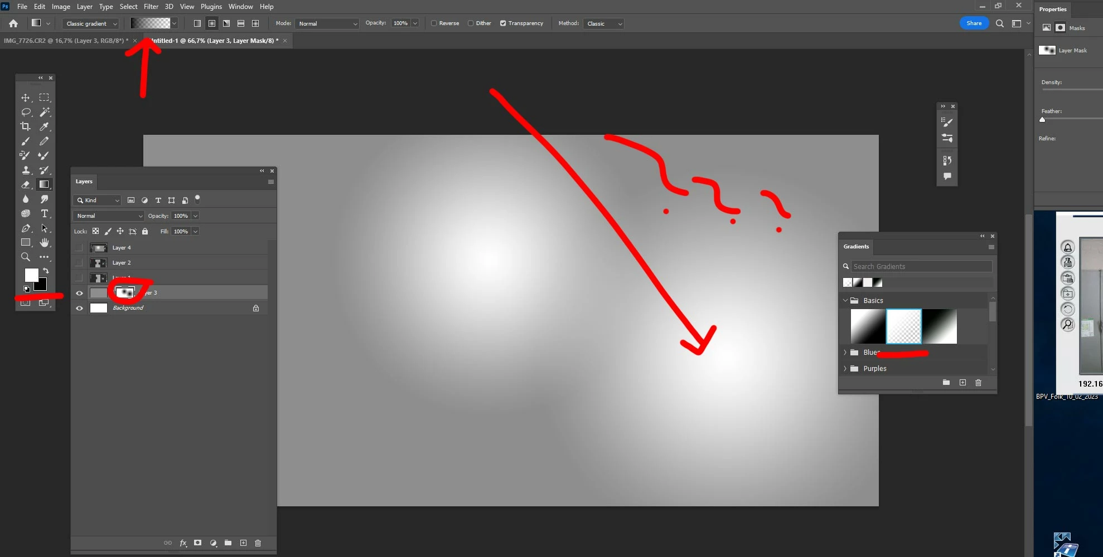Screen dimensions: 1103x557
Task: Expand the Blues gradient folder
Action: [x=845, y=352]
